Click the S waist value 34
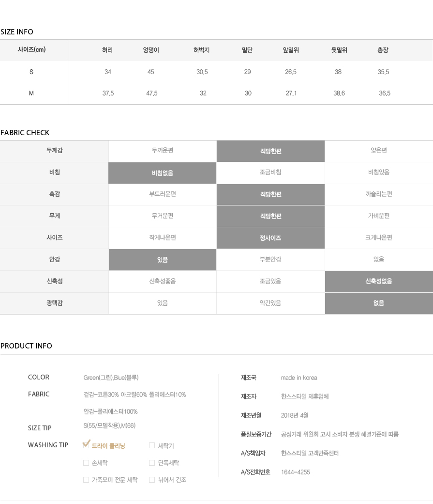Image resolution: width=433 pixels, height=504 pixels. pos(108,72)
